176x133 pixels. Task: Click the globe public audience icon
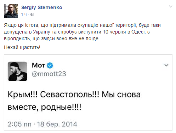(x=32, y=14)
